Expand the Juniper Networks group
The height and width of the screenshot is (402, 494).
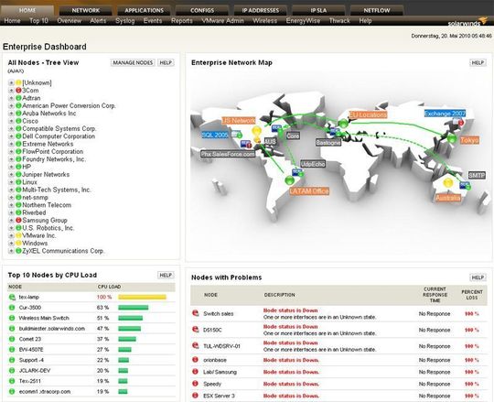11,174
